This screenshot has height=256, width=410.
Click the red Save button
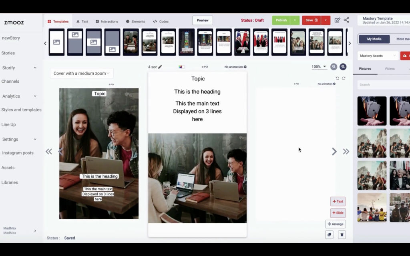pyautogui.click(x=312, y=20)
